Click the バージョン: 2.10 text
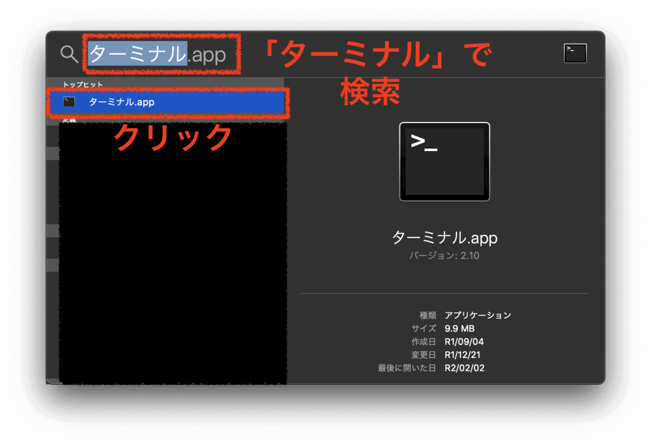Viewport: 651px width, 445px height. tap(444, 255)
